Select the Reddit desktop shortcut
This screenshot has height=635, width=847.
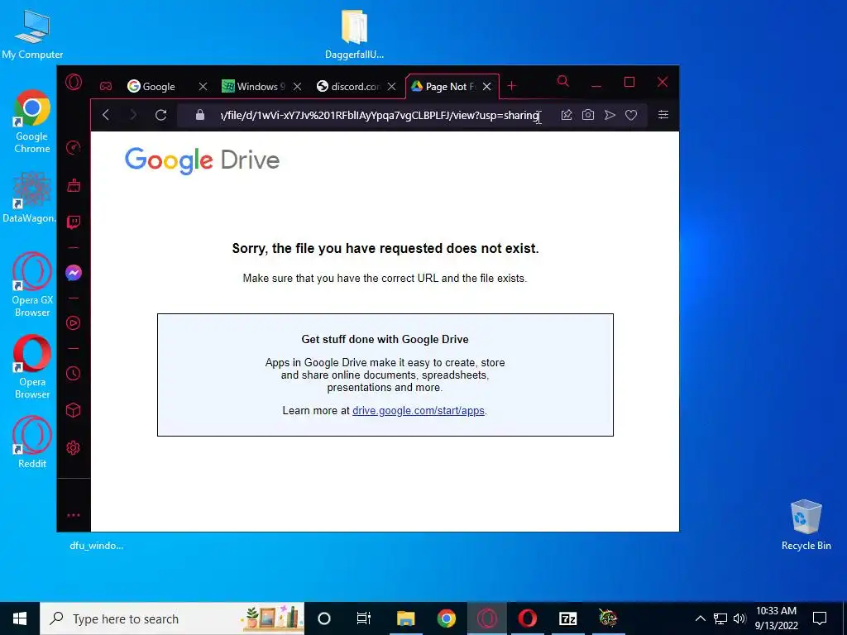[x=32, y=442]
